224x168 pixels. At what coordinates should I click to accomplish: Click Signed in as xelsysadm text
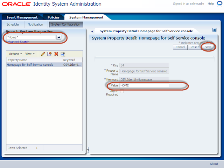pos(188,4)
